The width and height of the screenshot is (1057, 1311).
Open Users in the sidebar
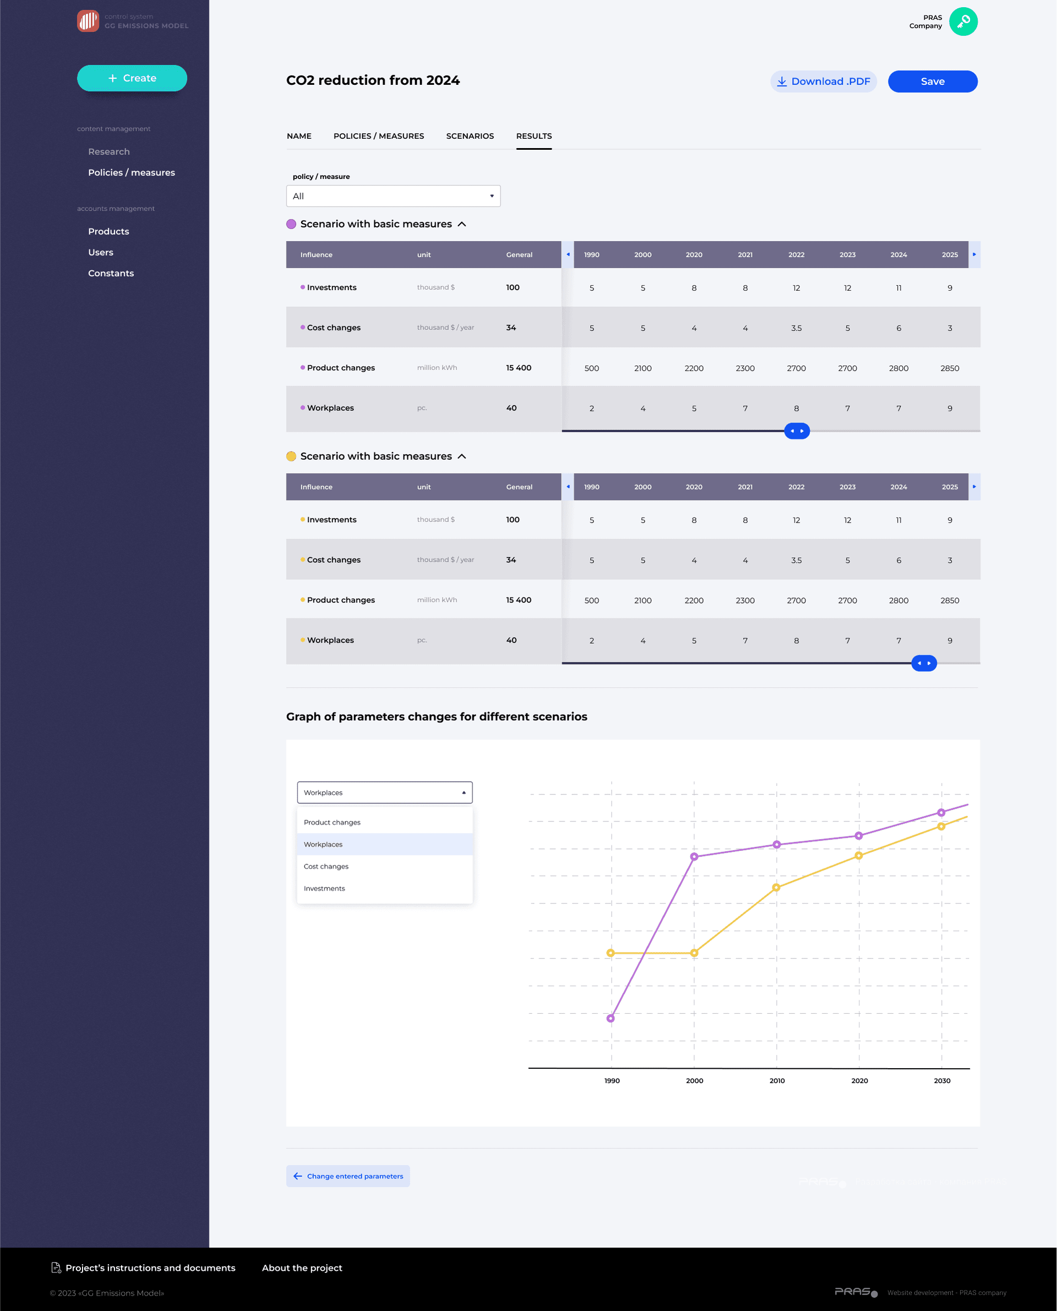point(100,252)
